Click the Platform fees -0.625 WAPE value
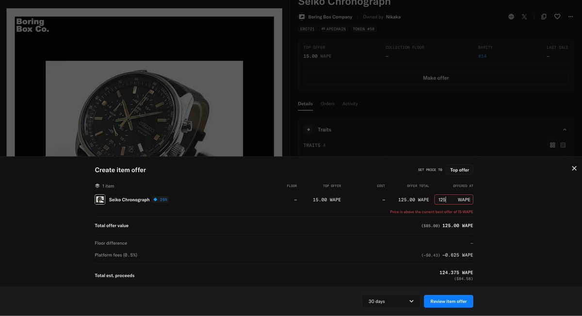 pos(458,255)
